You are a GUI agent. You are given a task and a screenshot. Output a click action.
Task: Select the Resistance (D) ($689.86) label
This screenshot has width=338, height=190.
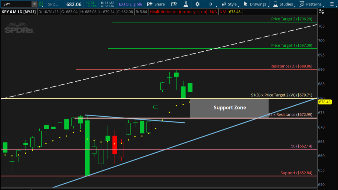click(291, 66)
